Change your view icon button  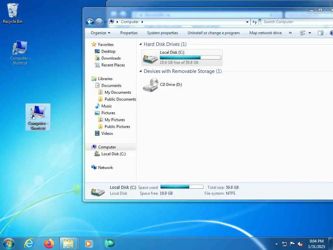[x=303, y=33]
